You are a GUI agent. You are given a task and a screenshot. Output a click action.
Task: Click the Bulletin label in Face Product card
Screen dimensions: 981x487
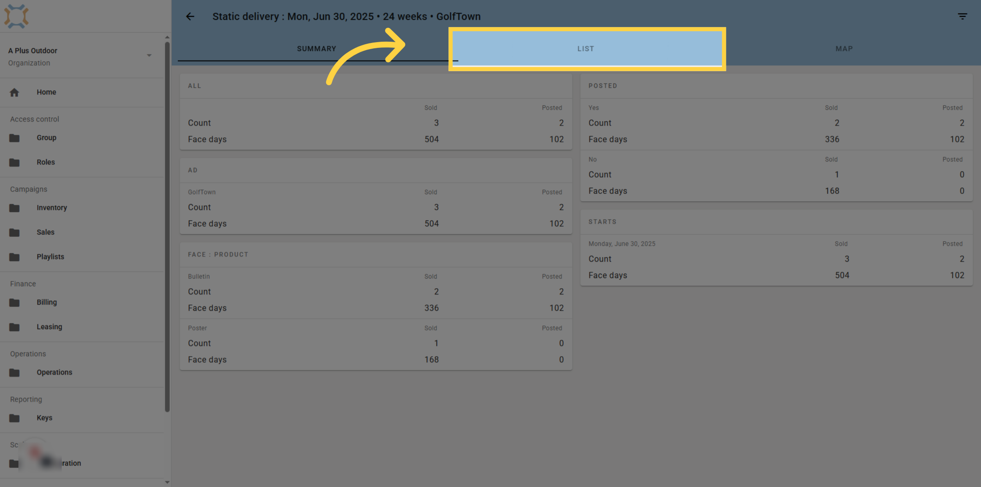point(199,276)
